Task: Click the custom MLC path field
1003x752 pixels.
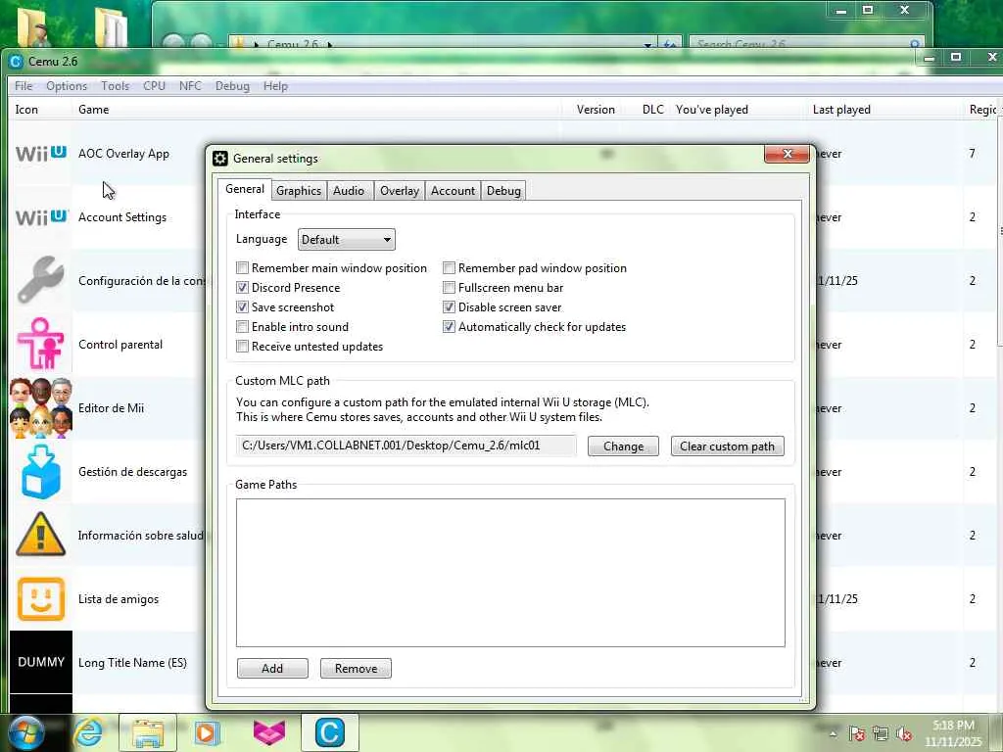Action: (x=406, y=446)
